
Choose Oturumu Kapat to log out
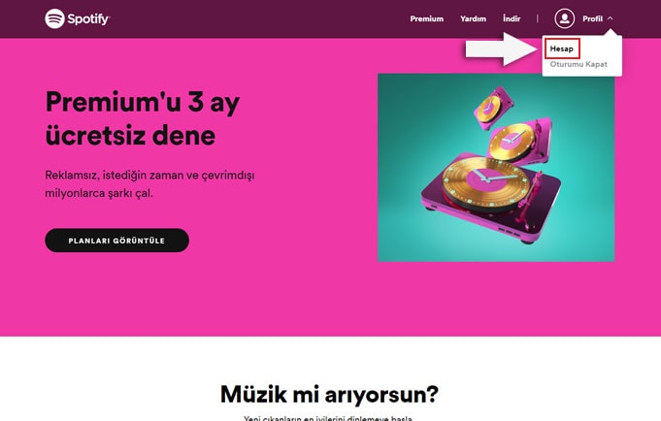[x=578, y=64]
